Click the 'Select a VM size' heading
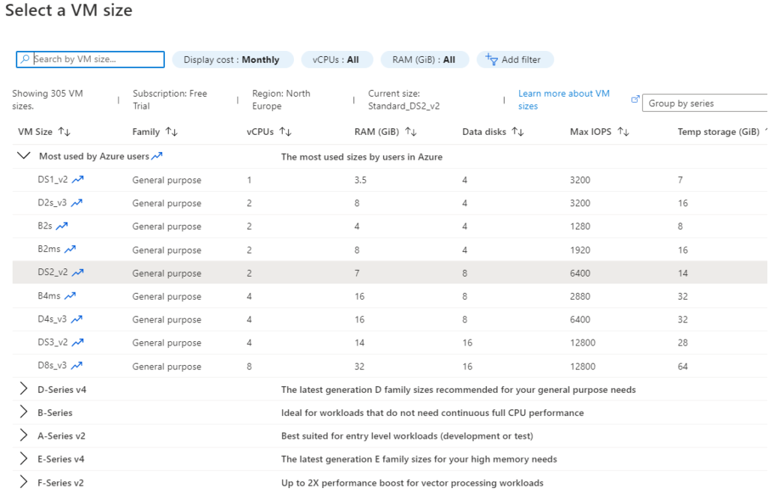768x494 pixels. (x=68, y=10)
